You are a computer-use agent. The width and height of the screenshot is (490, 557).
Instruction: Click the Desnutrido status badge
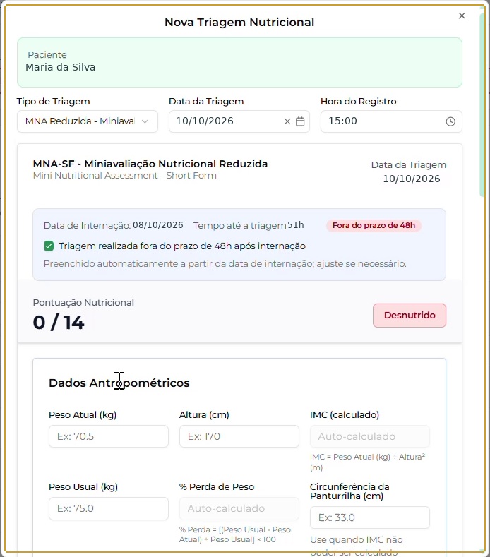pyautogui.click(x=410, y=316)
